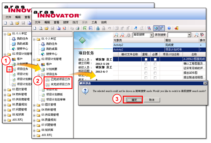The height and width of the screenshot is (143, 211).
Task: Sort by 缴付文件名称 column header
Action: point(130,54)
